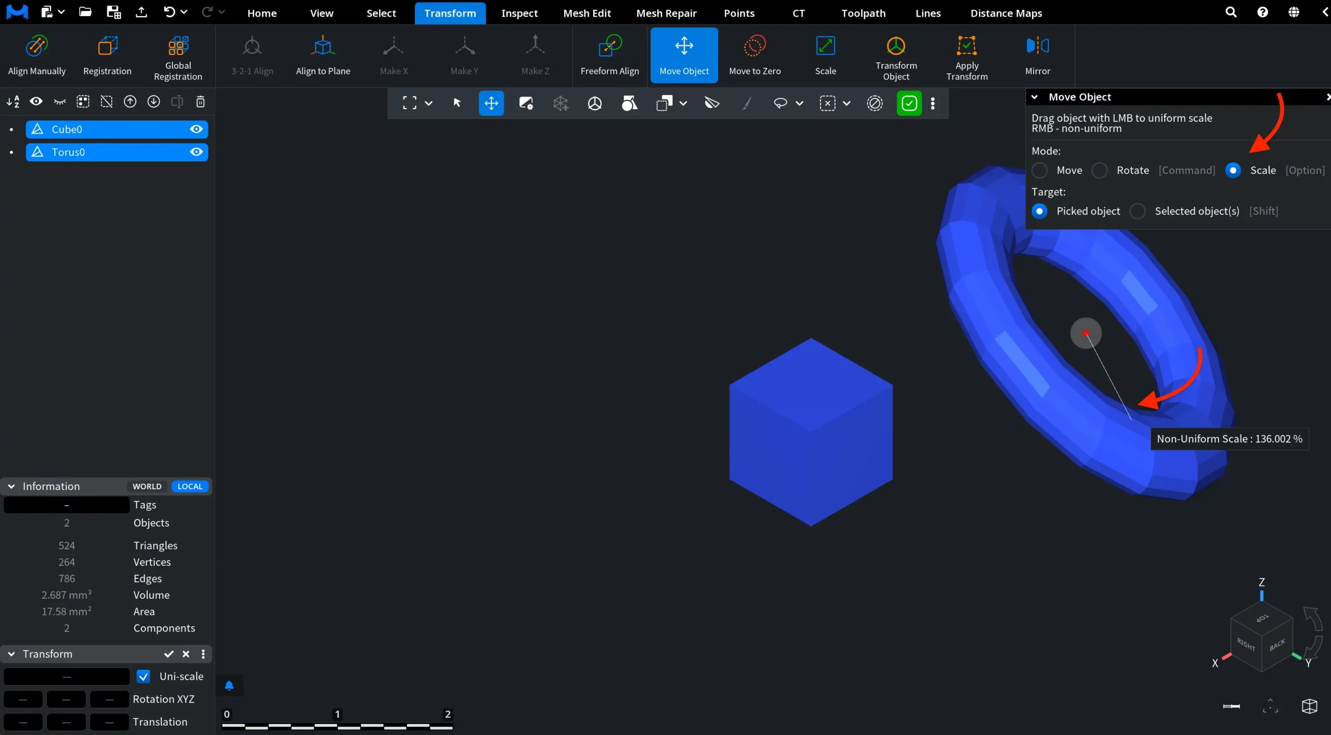Apply transform with the panel checkmark
Screen dimensions: 1331x735
tap(168, 654)
